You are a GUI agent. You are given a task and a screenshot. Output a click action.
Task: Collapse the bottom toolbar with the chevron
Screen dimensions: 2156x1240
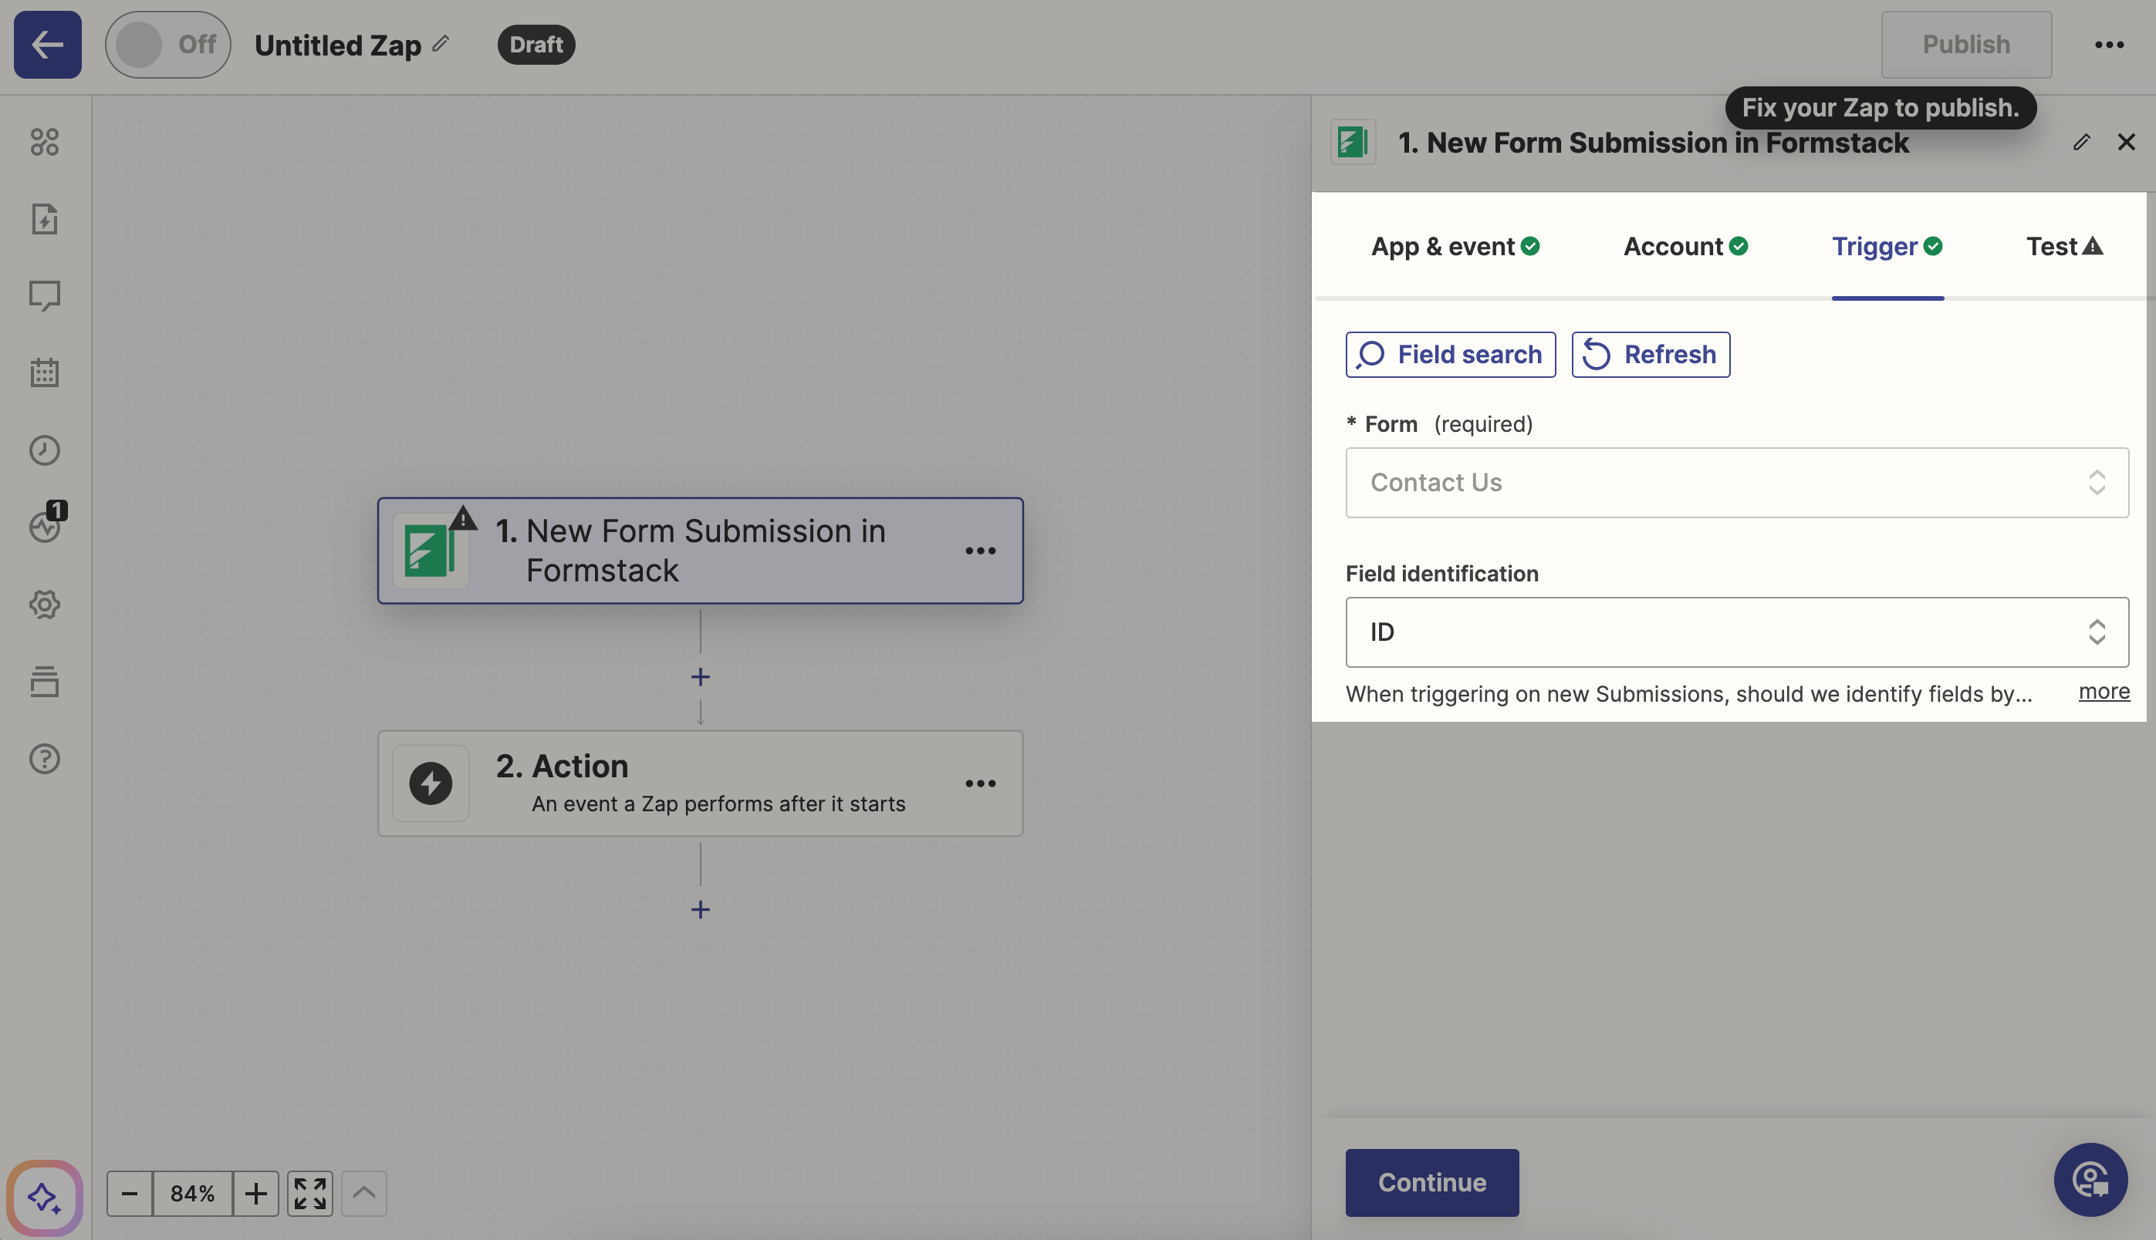pyautogui.click(x=364, y=1193)
